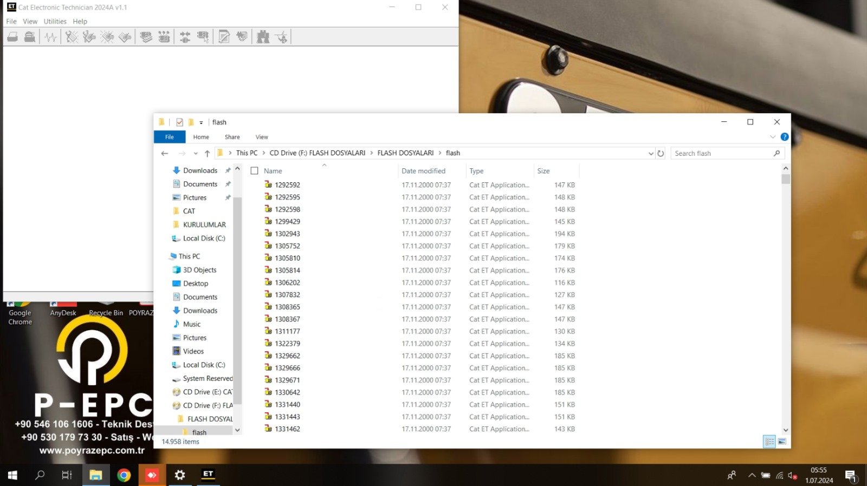Open the Status Tool waveform icon
867x486 pixels.
point(51,37)
